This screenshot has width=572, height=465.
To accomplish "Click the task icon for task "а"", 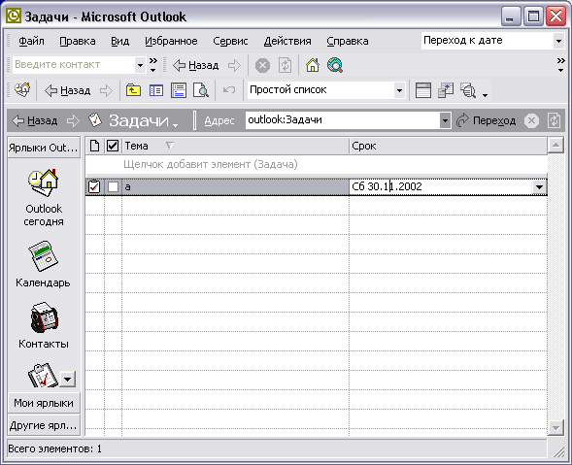I will (94, 186).
